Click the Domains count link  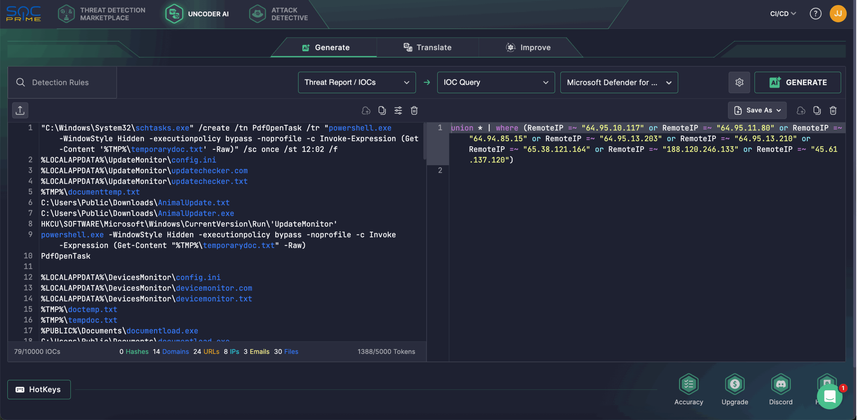[171, 351]
